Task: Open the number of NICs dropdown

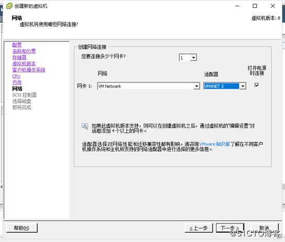Action: point(193,57)
